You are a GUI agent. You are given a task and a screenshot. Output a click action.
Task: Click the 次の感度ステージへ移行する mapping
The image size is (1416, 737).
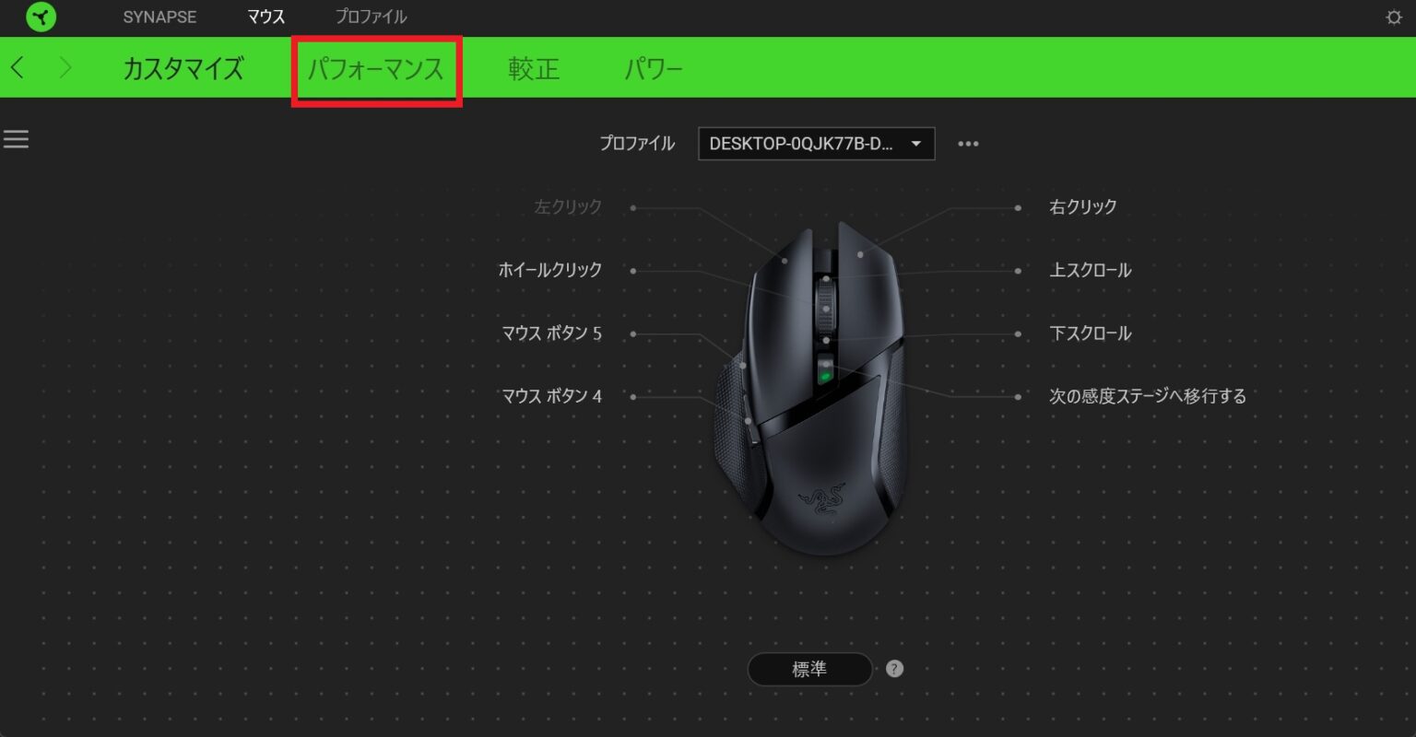click(x=1149, y=396)
